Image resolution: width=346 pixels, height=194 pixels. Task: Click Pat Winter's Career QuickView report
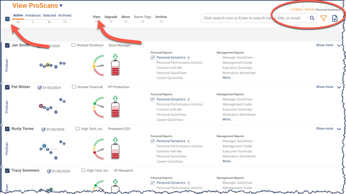169,120
